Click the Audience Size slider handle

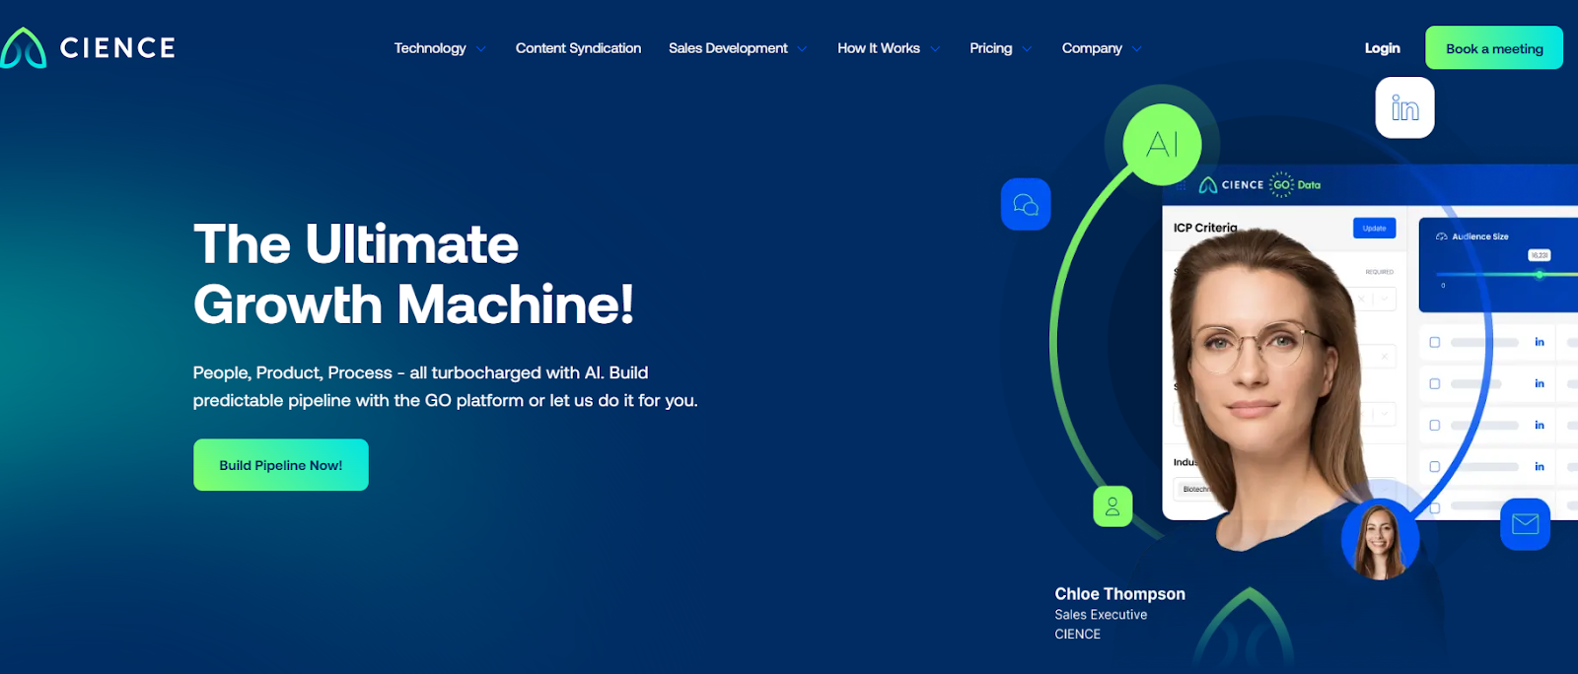pos(1539,274)
